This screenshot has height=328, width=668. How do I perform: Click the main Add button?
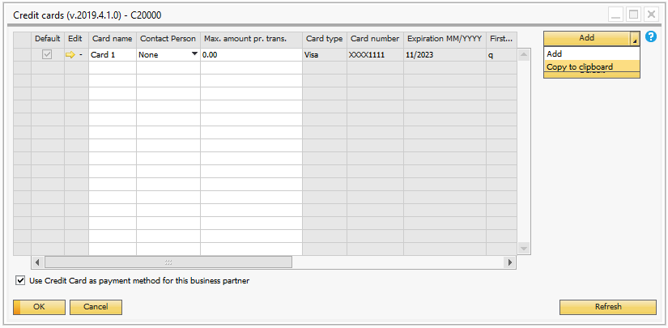[587, 38]
